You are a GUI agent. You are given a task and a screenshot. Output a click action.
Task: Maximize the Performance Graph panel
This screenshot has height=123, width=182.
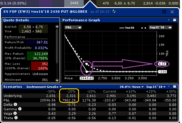175,20
